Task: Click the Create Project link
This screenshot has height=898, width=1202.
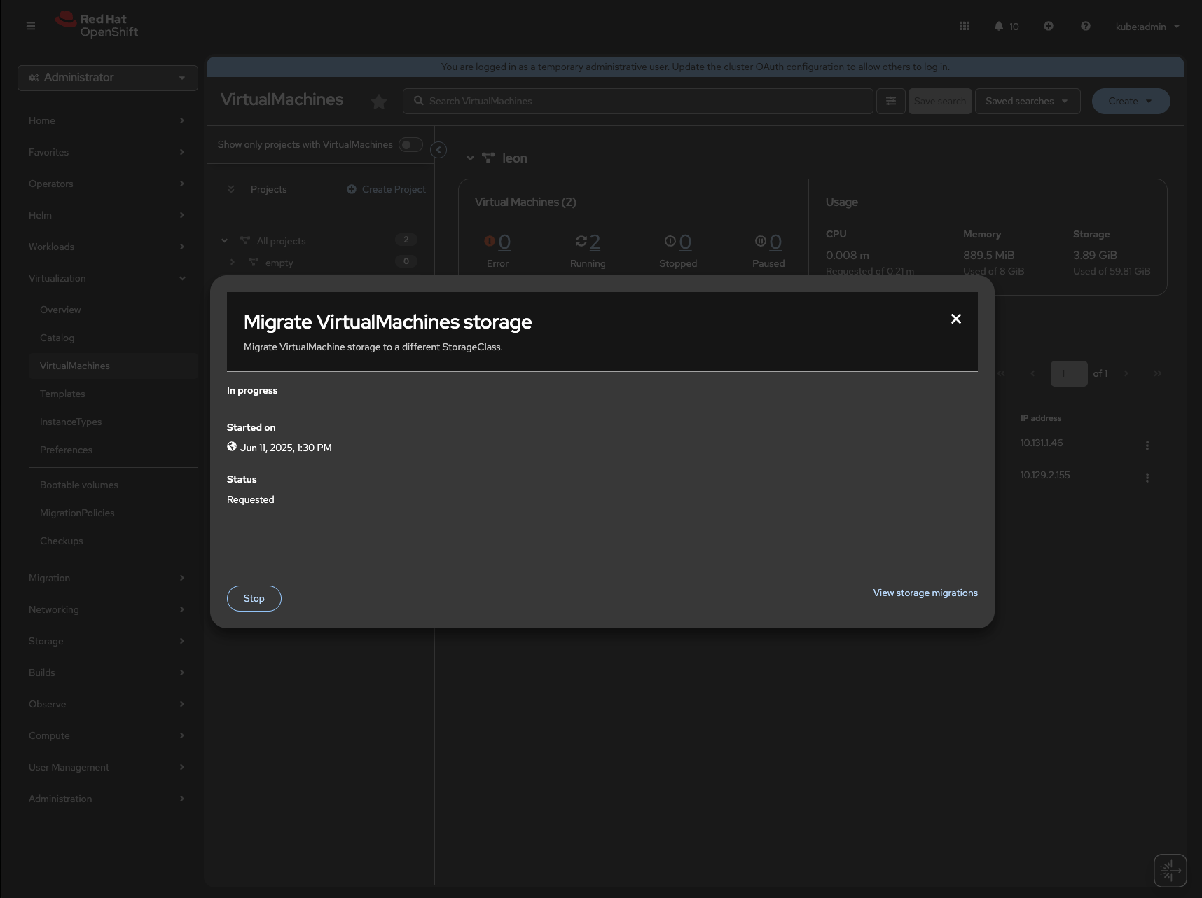Action: (x=394, y=189)
